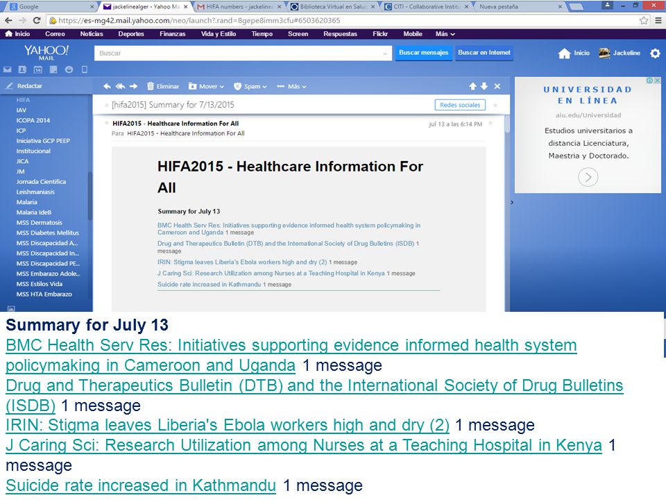Open the Chrome menu hamburger icon
This screenshot has height=500, width=666.
[658, 20]
